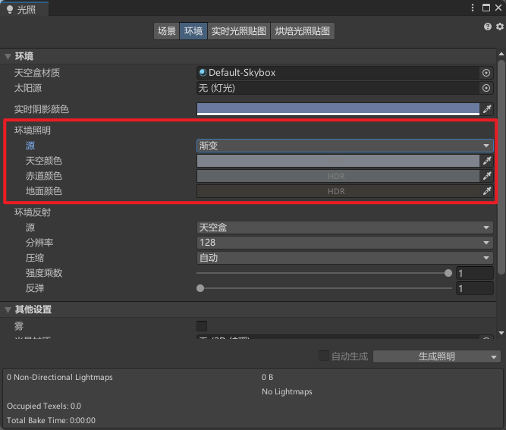Use eyedropper for 地面颜色
Viewport: 506px width, 430px height.
pos(487,191)
